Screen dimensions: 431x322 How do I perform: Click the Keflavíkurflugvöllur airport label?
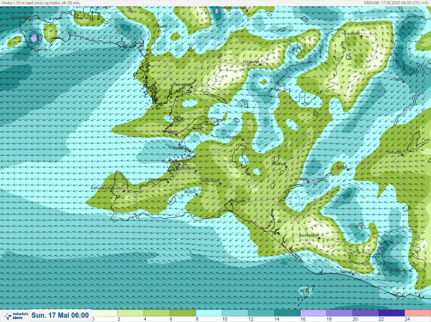point(107,188)
